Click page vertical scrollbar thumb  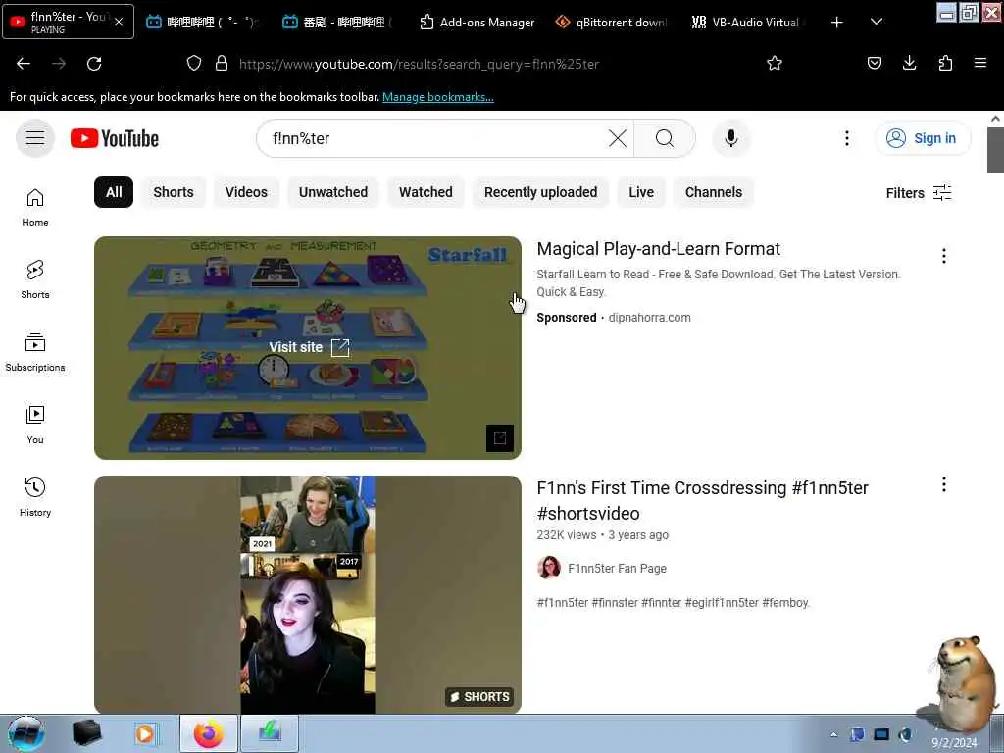[x=995, y=150]
